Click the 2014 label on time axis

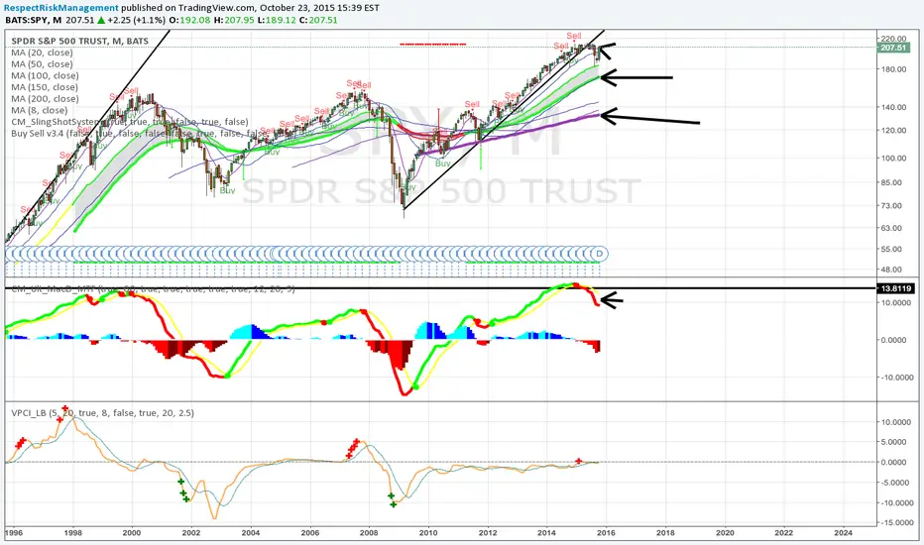click(547, 533)
